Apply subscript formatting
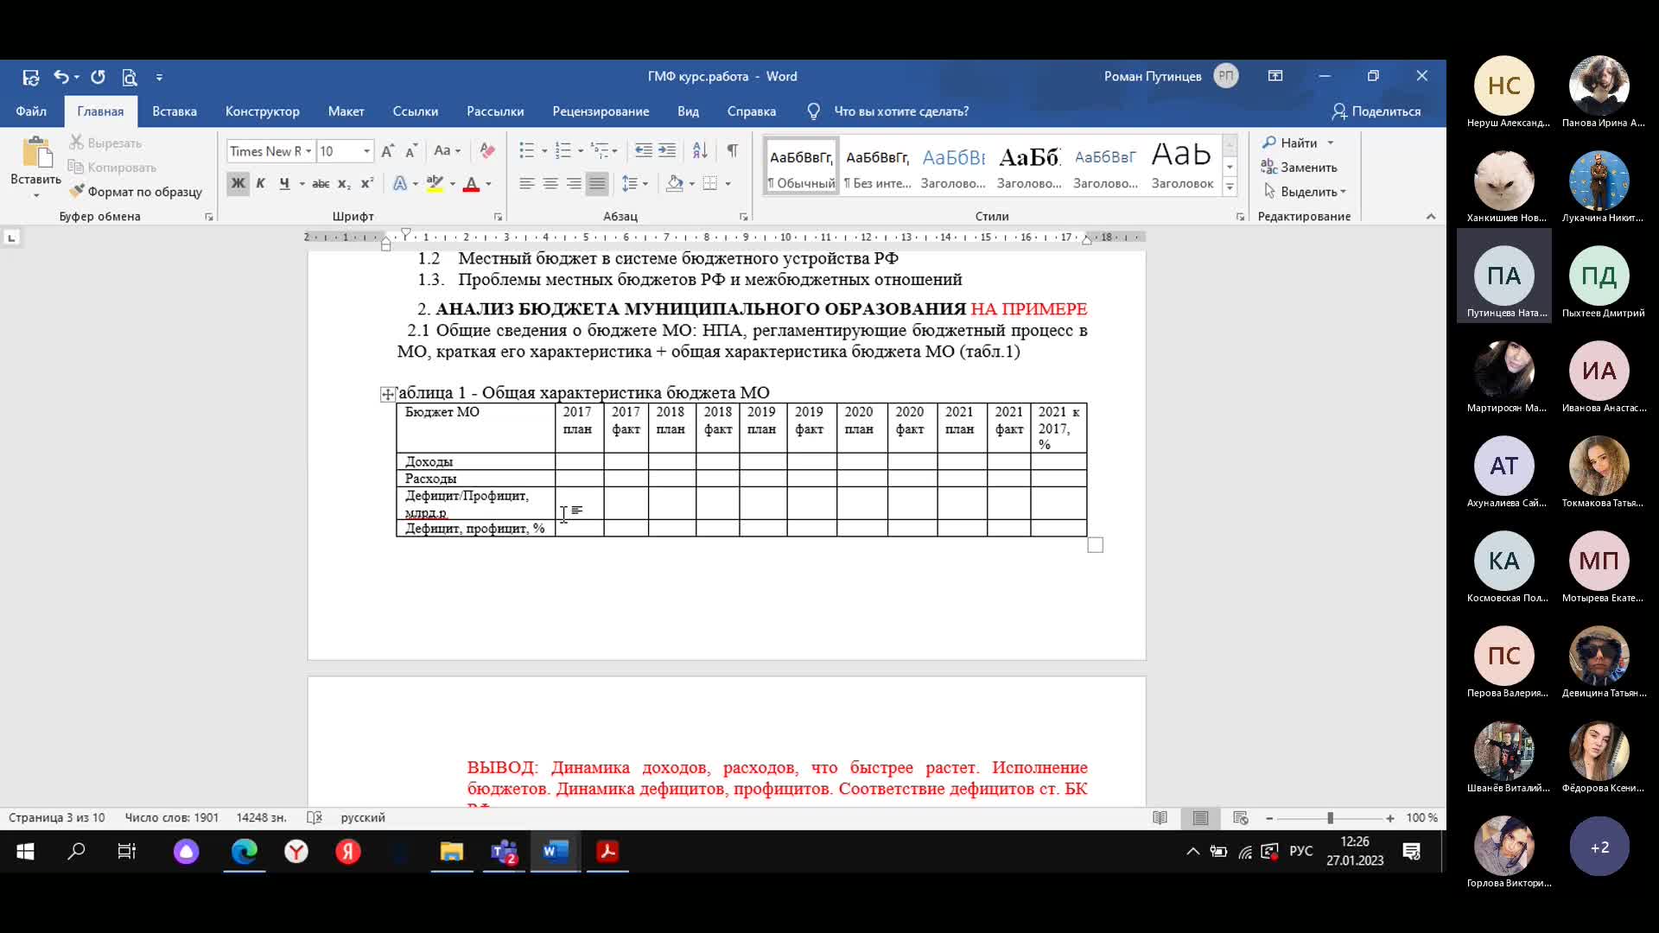This screenshot has width=1659, height=933. point(344,183)
